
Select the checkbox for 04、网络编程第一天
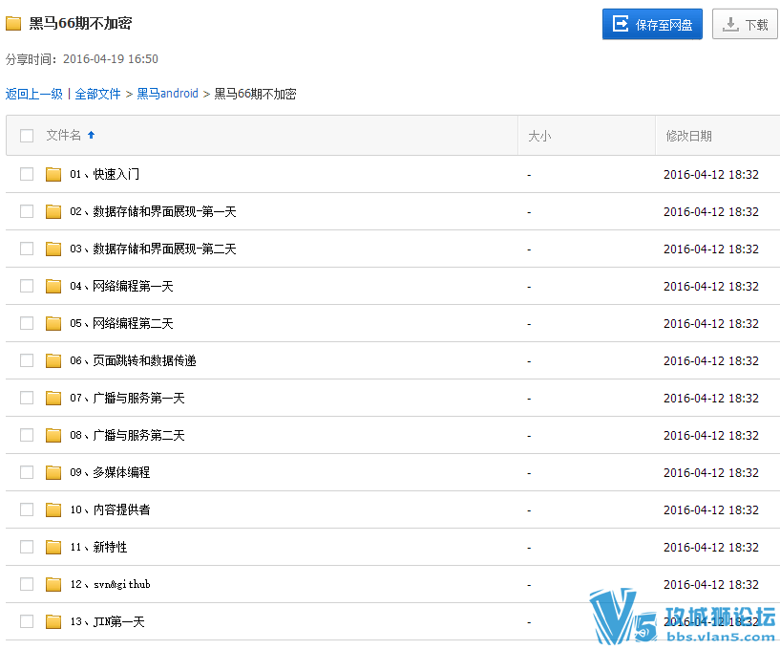tap(27, 287)
